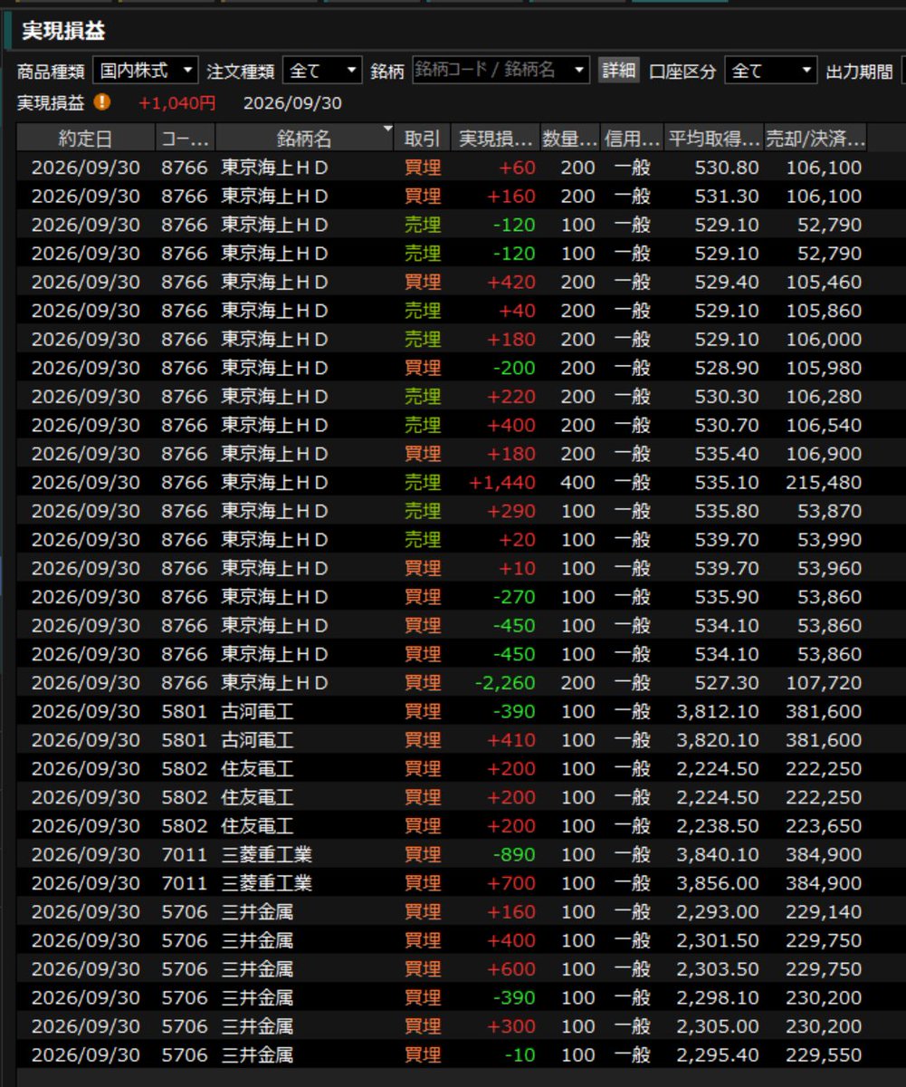
Task: Select the 215,480 settlement amount cell
Action: [x=824, y=483]
